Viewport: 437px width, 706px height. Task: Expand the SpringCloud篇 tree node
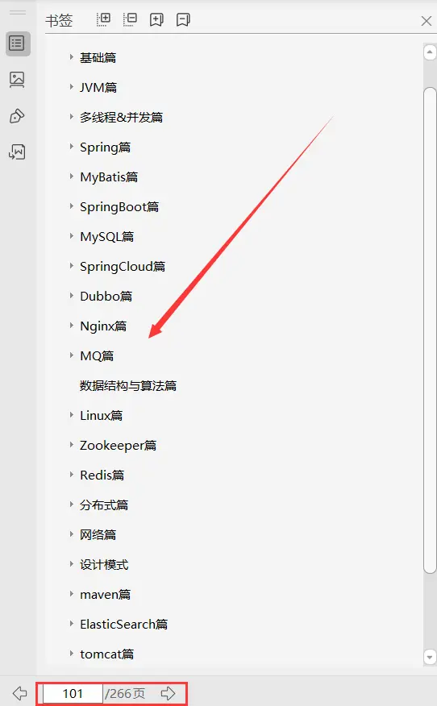click(71, 266)
